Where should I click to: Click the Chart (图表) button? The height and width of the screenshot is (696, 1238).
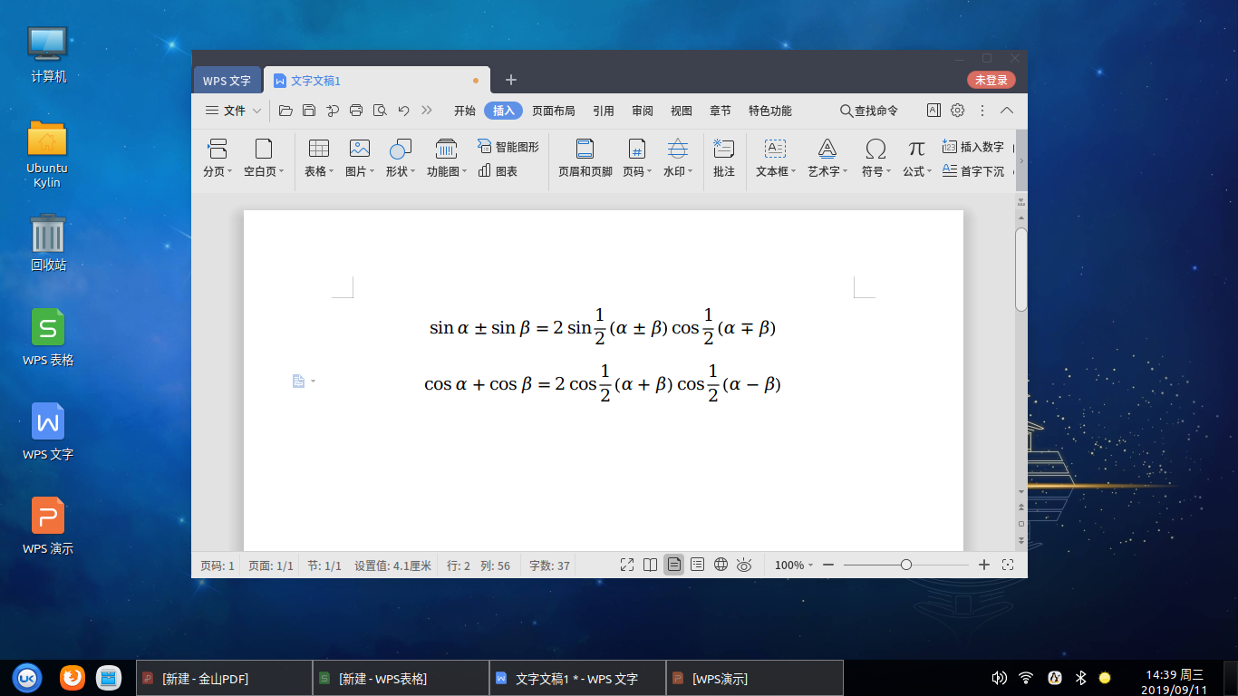[498, 170]
